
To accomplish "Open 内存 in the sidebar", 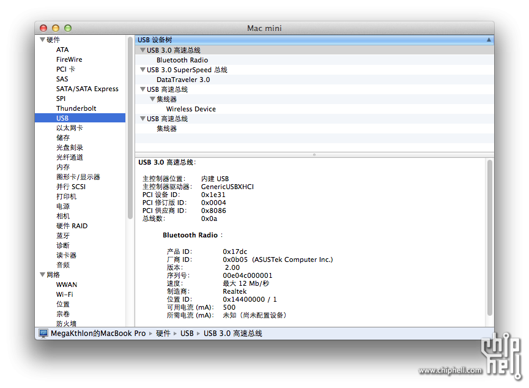I will 63,167.
